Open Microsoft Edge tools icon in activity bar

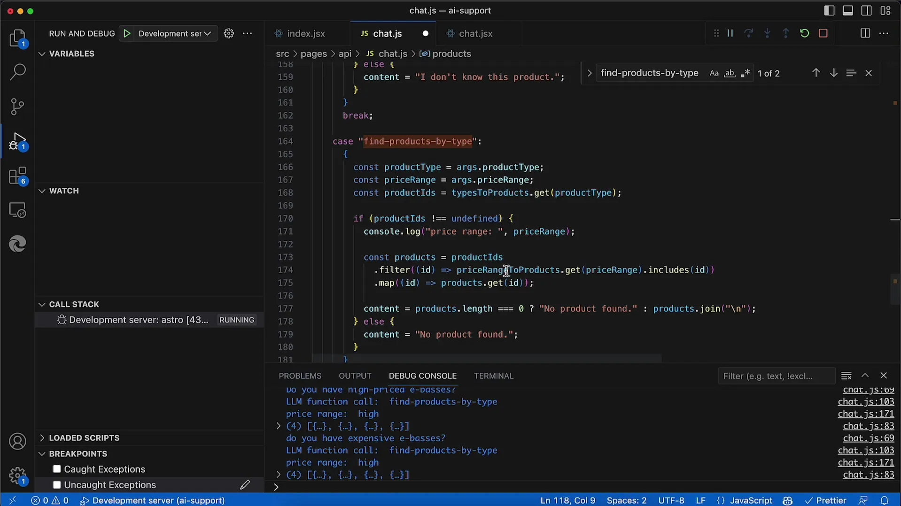18,244
